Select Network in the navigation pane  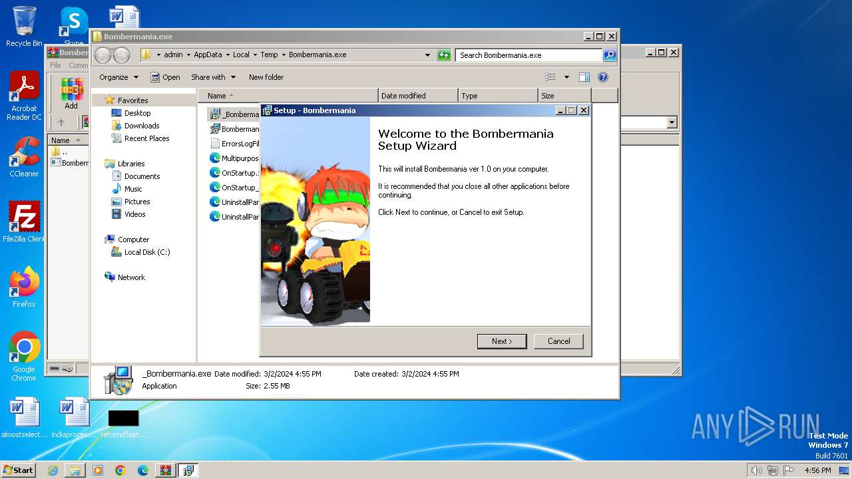(131, 277)
